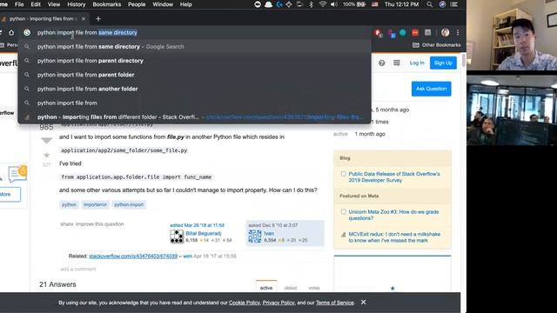
Task: Open the Help menu
Action: (185, 4)
